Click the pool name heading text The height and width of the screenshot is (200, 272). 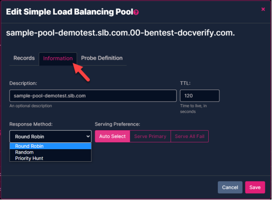pos(120,33)
